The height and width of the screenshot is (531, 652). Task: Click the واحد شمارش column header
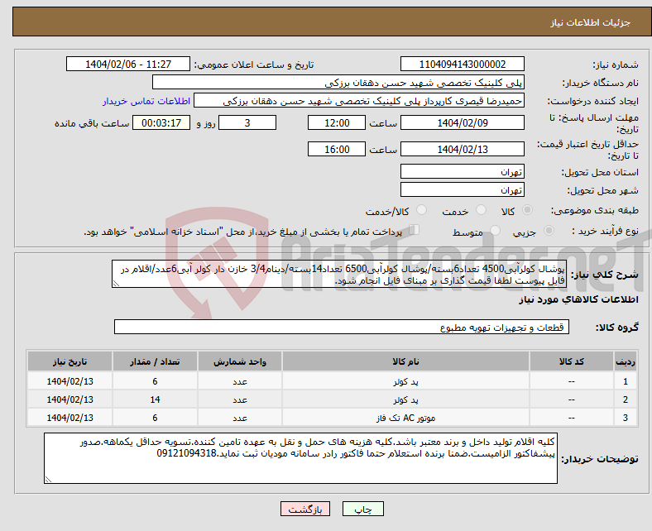coord(240,361)
